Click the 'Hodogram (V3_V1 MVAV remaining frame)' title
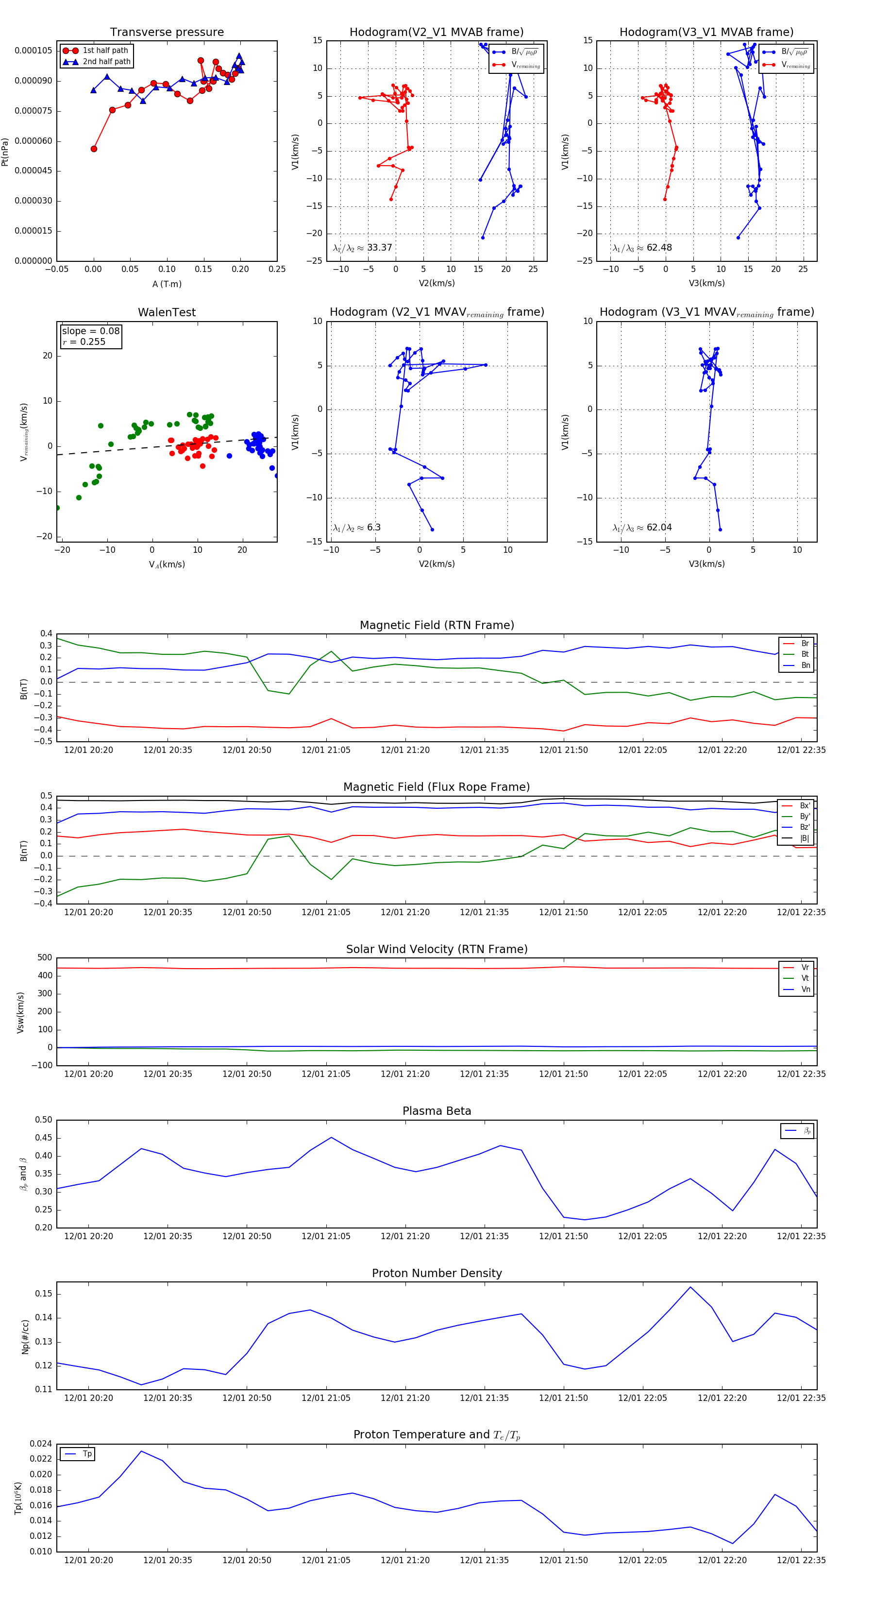Image resolution: width=874 pixels, height=1603 pixels. tap(706, 312)
